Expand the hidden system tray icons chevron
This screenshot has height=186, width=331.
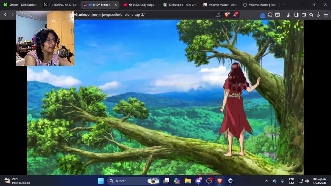[x=267, y=181]
